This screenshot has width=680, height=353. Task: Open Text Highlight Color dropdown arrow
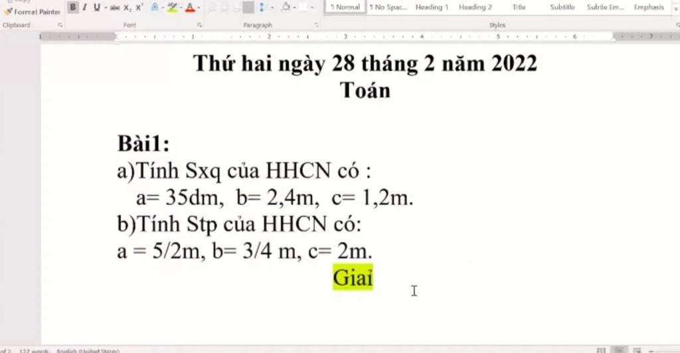coord(181,7)
